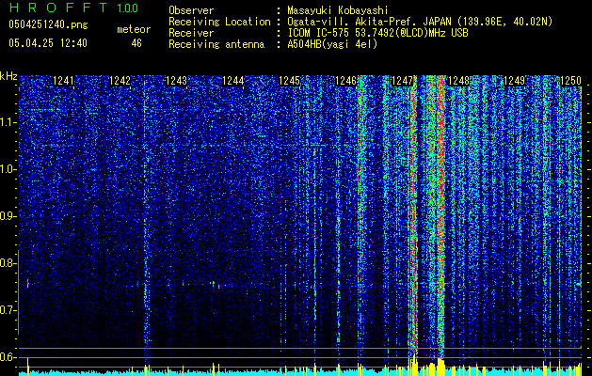592x376 pixels.
Task: Click the HROFFT 1.0.0 title text
Action: 73,8
